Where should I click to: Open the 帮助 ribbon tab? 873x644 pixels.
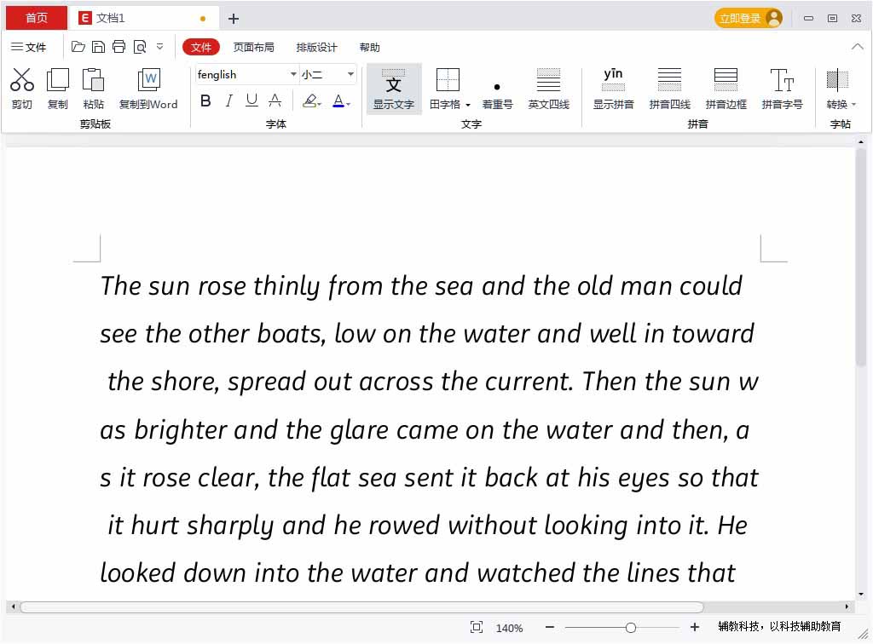click(x=369, y=47)
